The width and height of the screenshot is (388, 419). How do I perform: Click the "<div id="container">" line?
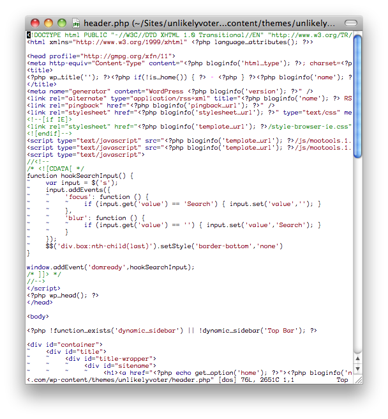[x=64, y=345]
